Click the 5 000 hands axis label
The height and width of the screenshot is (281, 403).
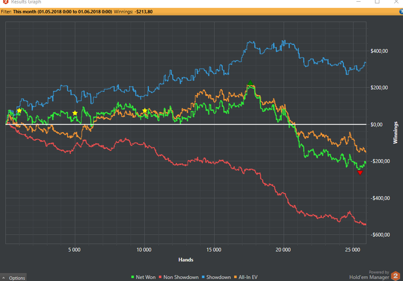tap(74, 250)
